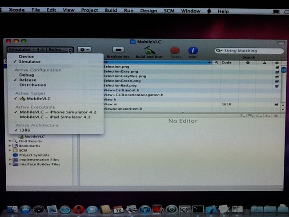
Task: Open Xcode from the Dock
Action: (211, 209)
